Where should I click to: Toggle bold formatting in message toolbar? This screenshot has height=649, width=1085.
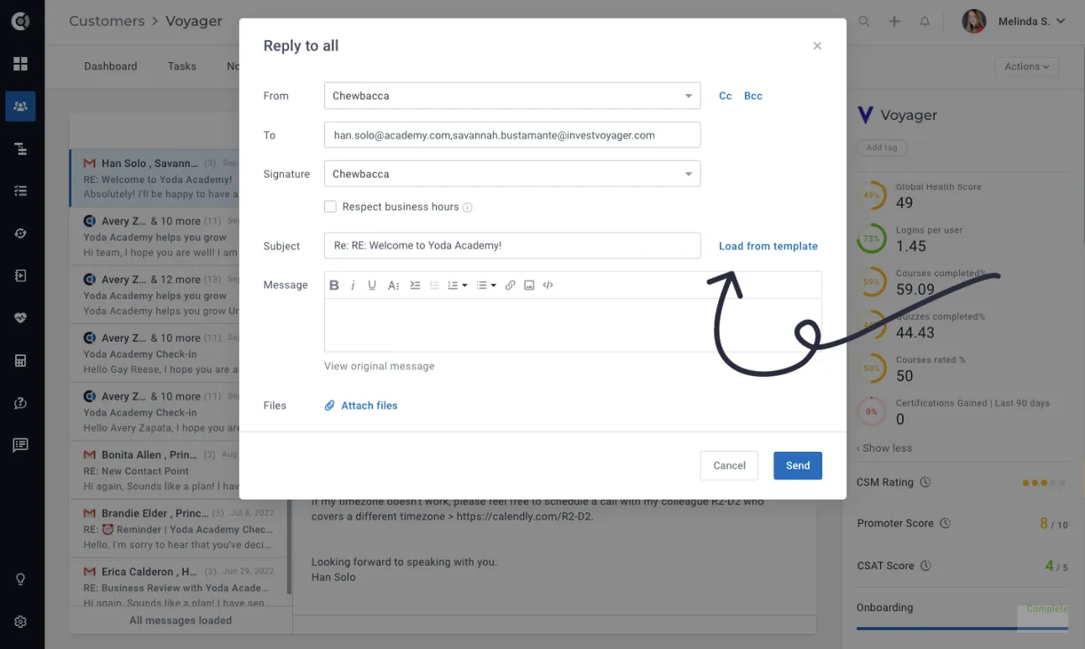click(x=334, y=285)
